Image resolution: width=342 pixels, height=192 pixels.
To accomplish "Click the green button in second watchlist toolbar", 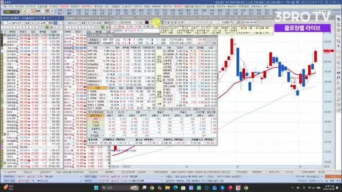I will point(103,27).
